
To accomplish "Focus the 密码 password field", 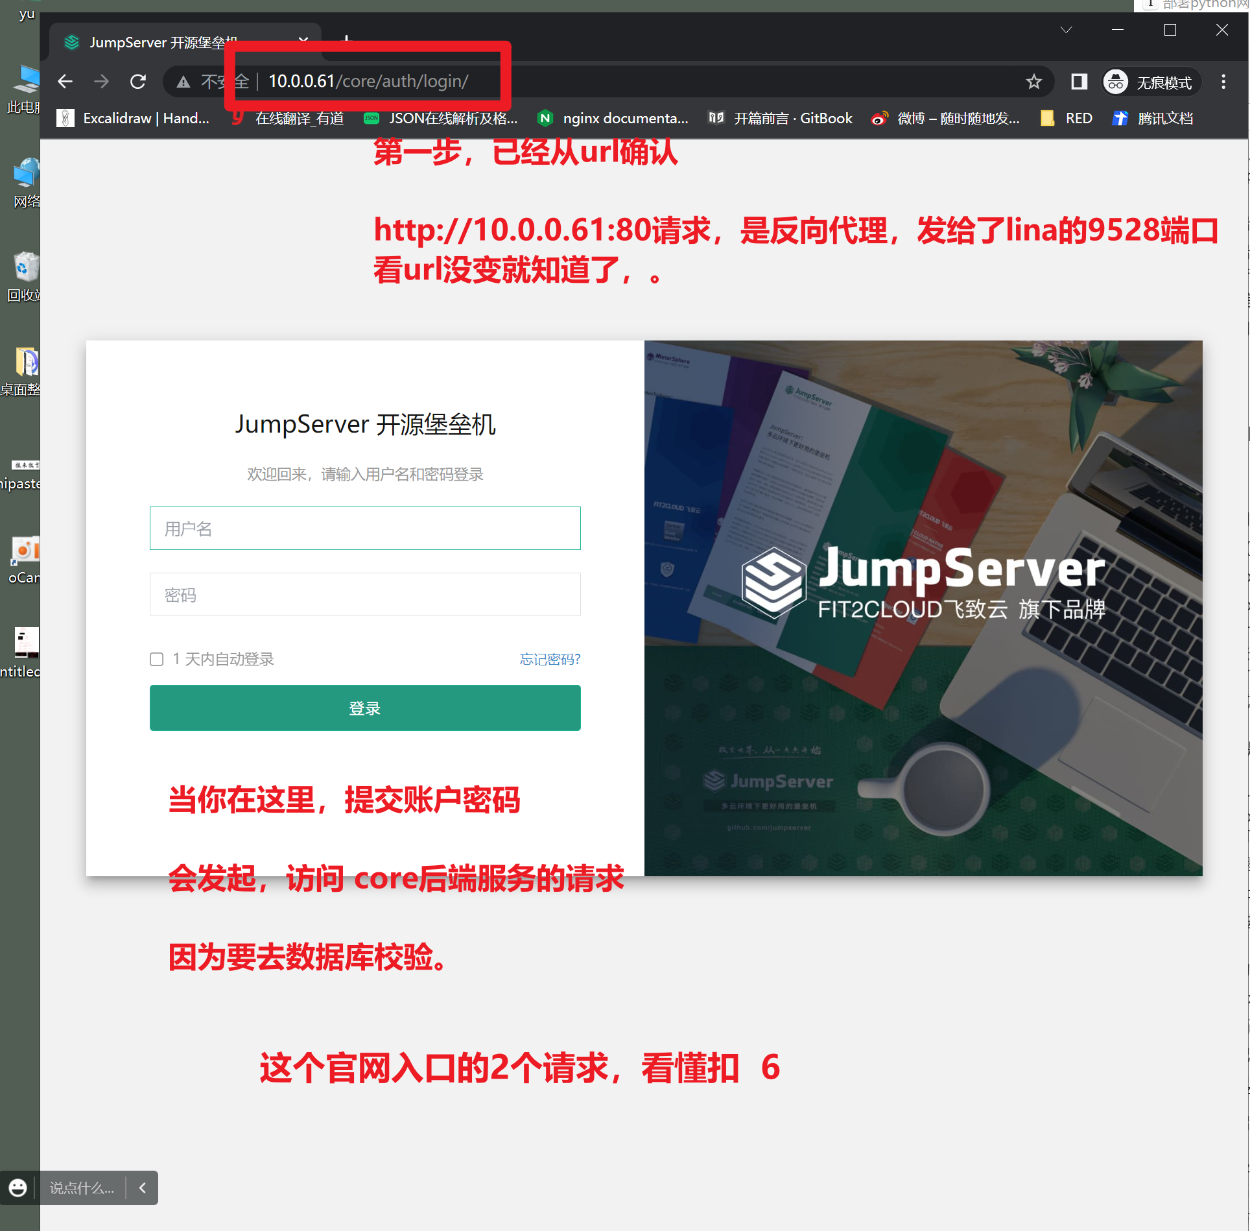I will click(365, 594).
